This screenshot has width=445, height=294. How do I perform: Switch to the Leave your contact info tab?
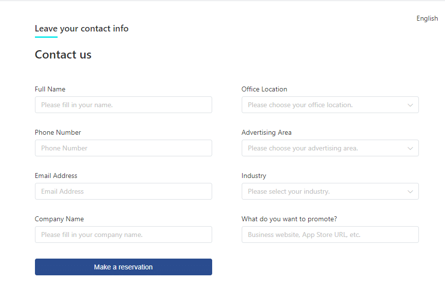81,29
